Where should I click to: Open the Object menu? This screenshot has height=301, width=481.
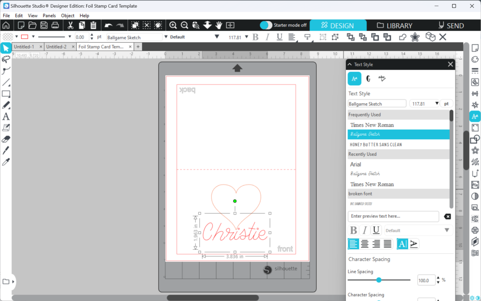coord(68,16)
